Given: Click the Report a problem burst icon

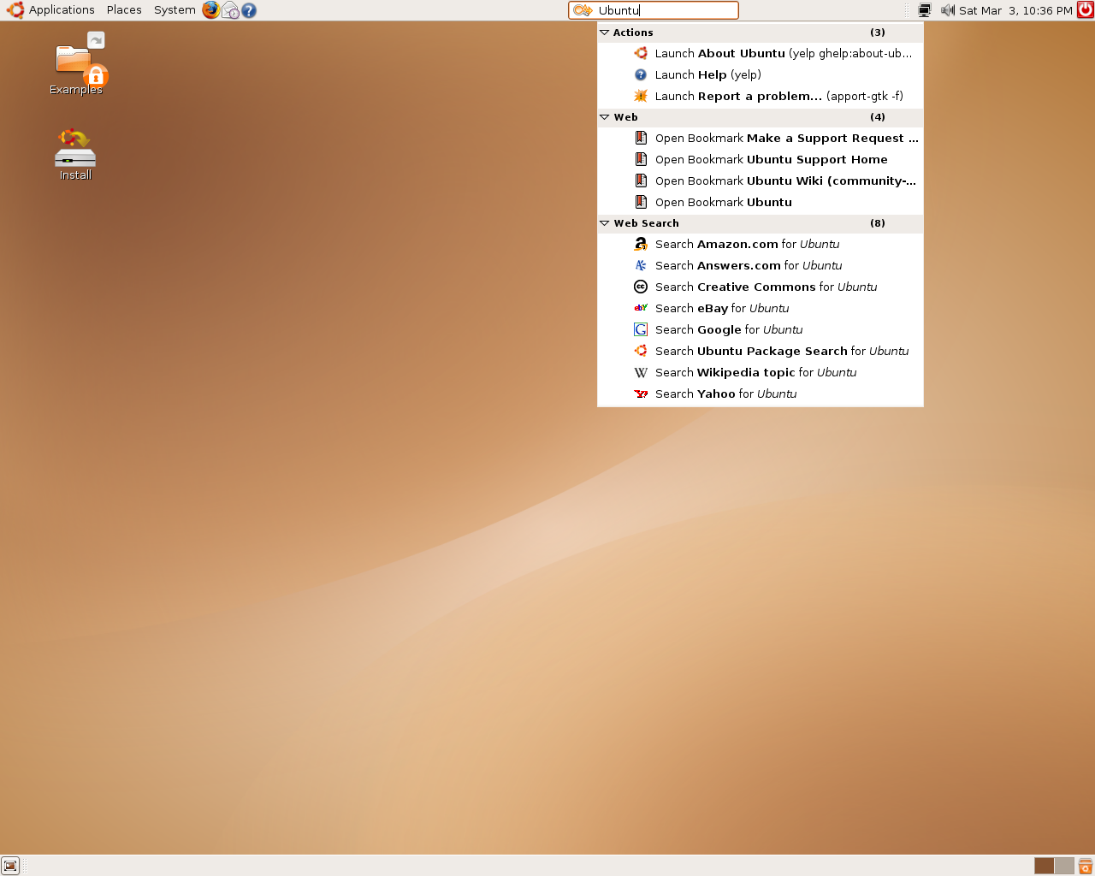Looking at the screenshot, I should [x=641, y=96].
